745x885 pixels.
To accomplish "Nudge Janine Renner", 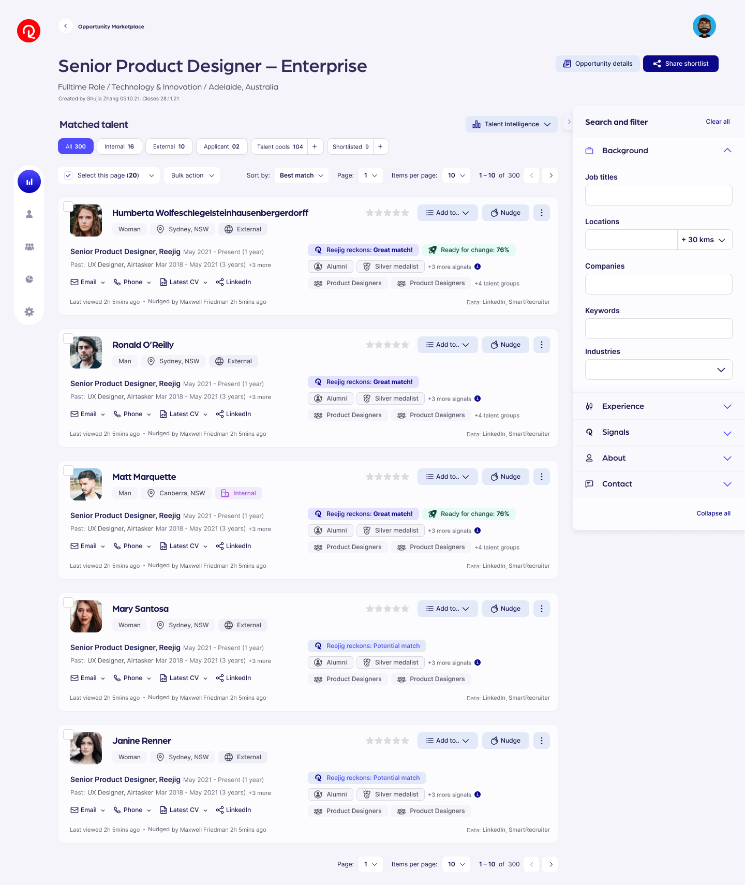I will pos(505,741).
